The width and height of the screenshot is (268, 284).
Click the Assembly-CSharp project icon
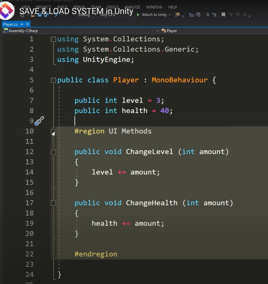tap(5, 30)
